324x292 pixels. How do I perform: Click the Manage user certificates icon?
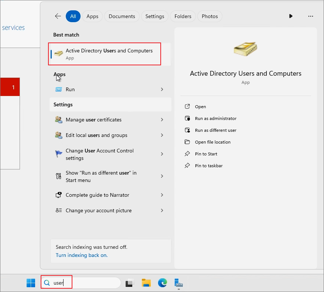(58, 120)
